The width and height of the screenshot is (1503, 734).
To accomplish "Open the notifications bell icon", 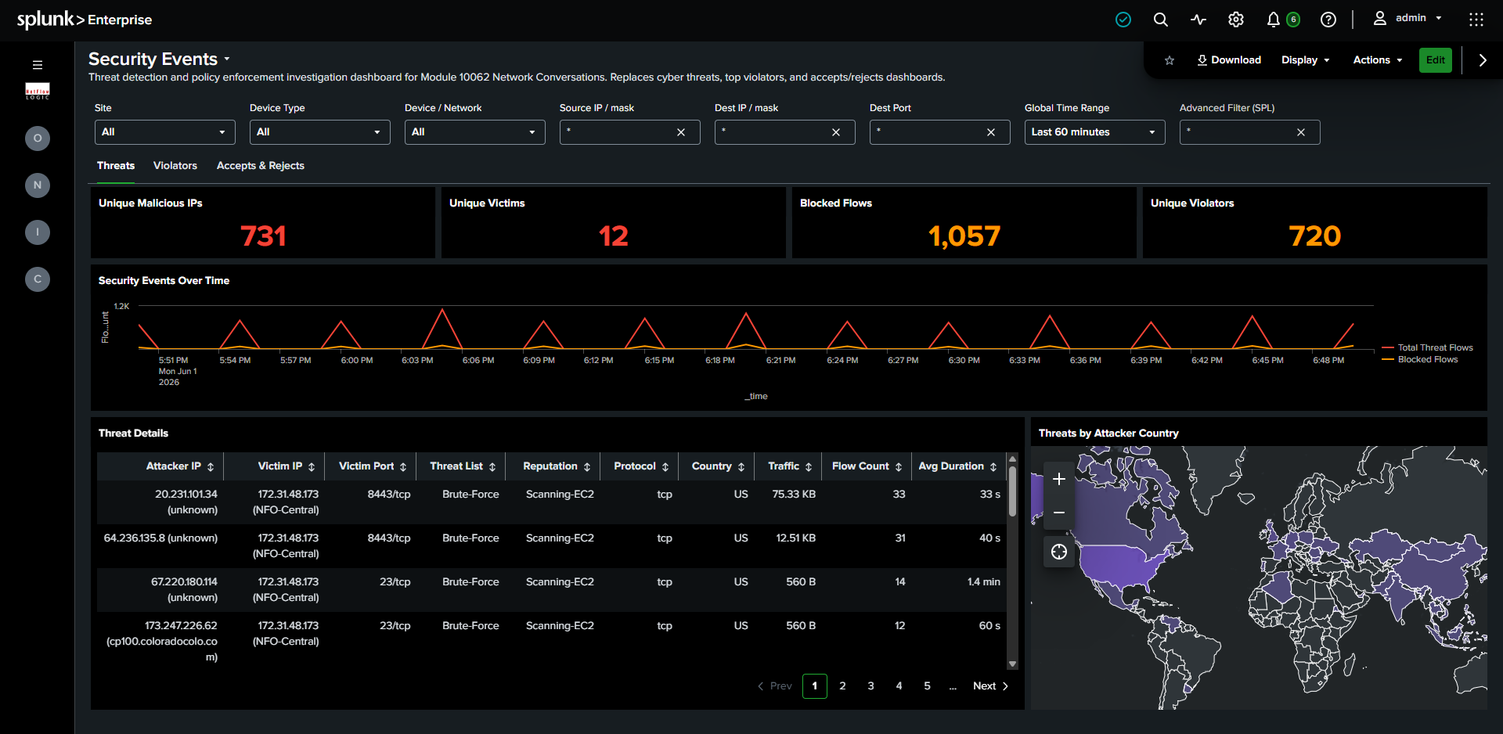I will point(1274,20).
